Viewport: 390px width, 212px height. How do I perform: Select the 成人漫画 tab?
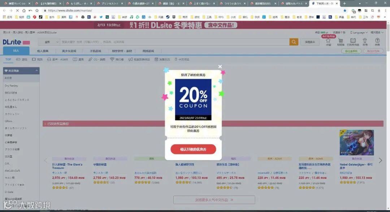[43, 51]
